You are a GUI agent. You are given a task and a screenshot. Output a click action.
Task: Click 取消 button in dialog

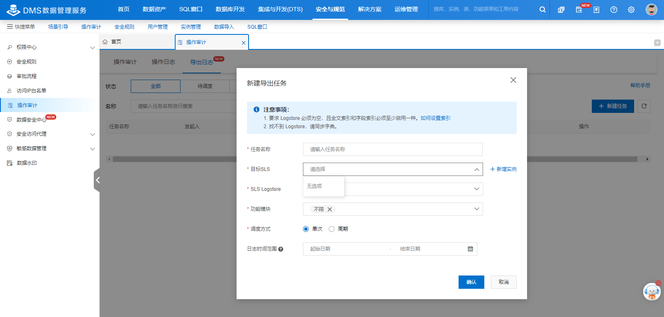(504, 282)
